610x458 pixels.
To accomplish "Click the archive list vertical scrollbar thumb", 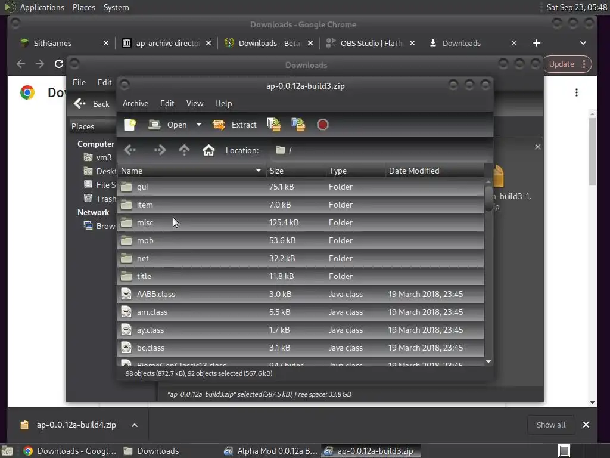I will 488,199.
